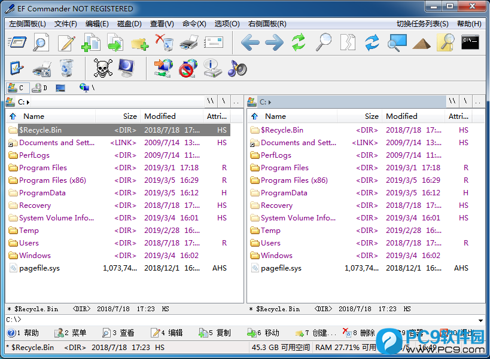
Task: Click the window panel icon at toolbar start
Action: click(x=17, y=42)
